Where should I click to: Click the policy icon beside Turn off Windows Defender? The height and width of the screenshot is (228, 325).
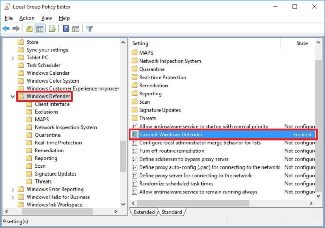[135, 134]
